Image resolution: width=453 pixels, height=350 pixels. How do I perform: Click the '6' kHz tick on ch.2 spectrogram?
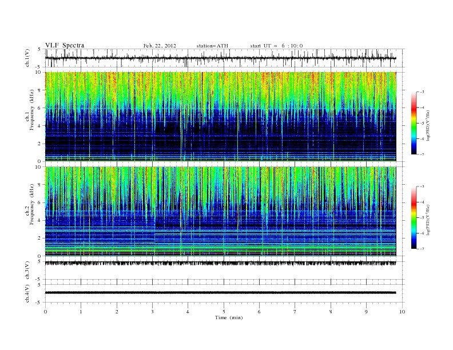click(39, 202)
